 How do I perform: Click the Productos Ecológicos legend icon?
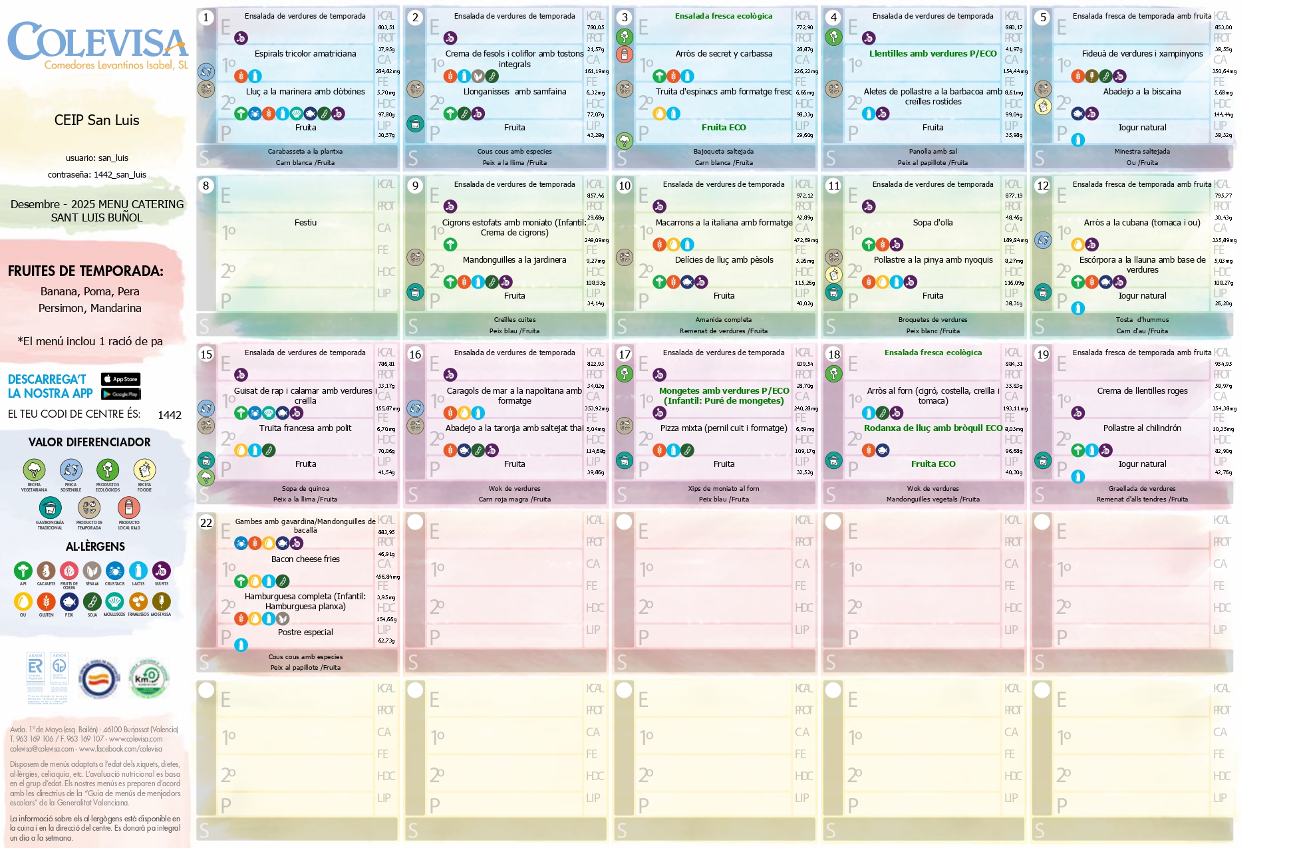[x=108, y=470]
